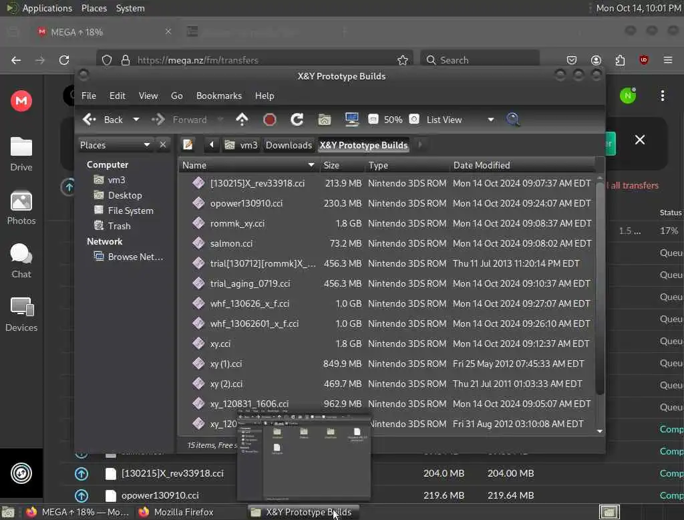The width and height of the screenshot is (684, 520).
Task: Open MEGA Photos in the sidebar
Action: click(x=21, y=208)
